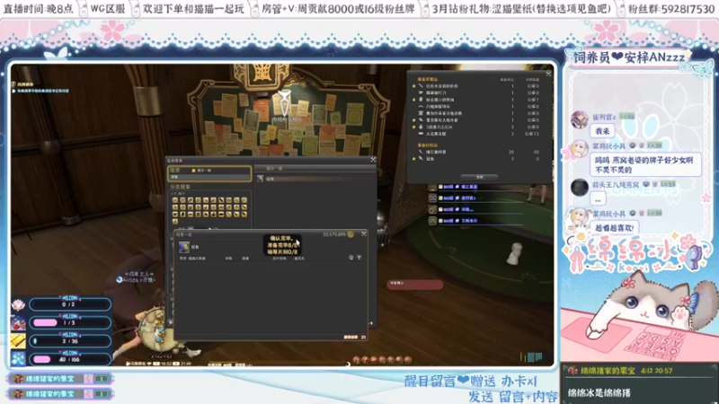Screen dimensions: 719x404
Task: Click the supply row with quantity 20 and 40
Action: 477,152
